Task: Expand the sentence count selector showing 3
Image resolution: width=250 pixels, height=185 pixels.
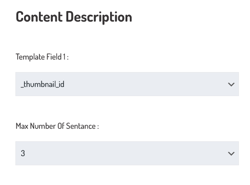Action: (x=127, y=153)
